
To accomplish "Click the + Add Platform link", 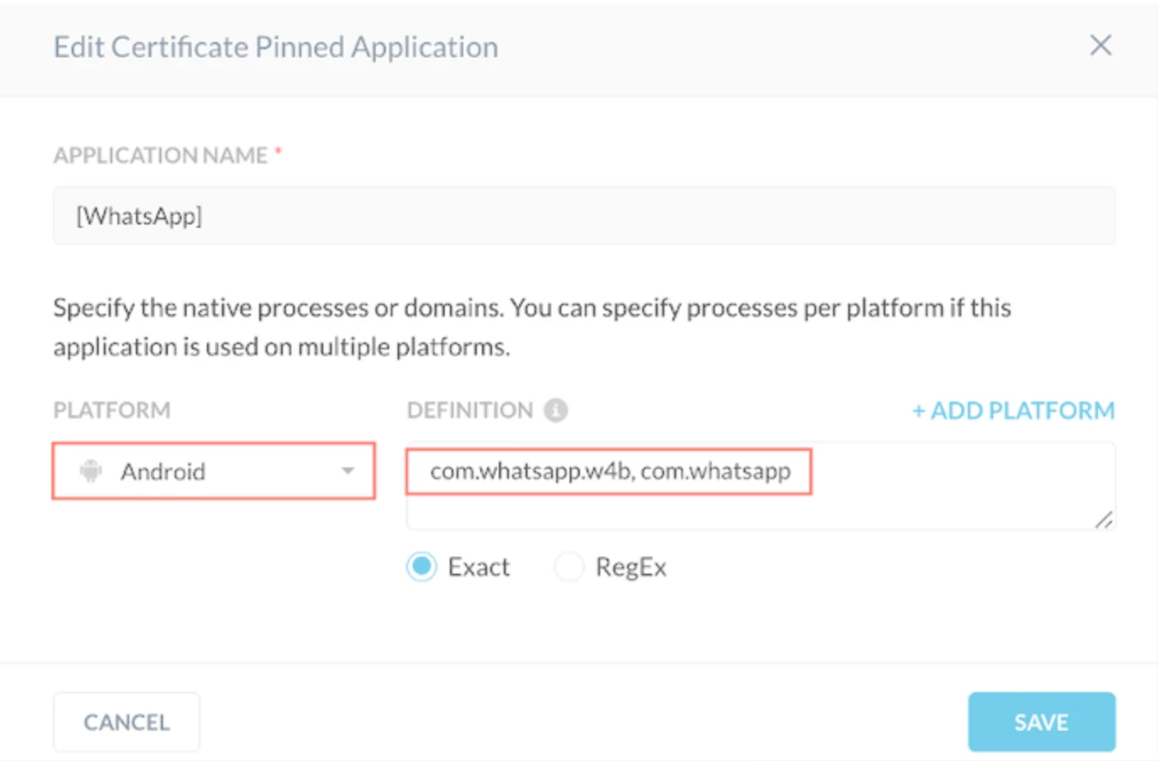I will point(1013,410).
